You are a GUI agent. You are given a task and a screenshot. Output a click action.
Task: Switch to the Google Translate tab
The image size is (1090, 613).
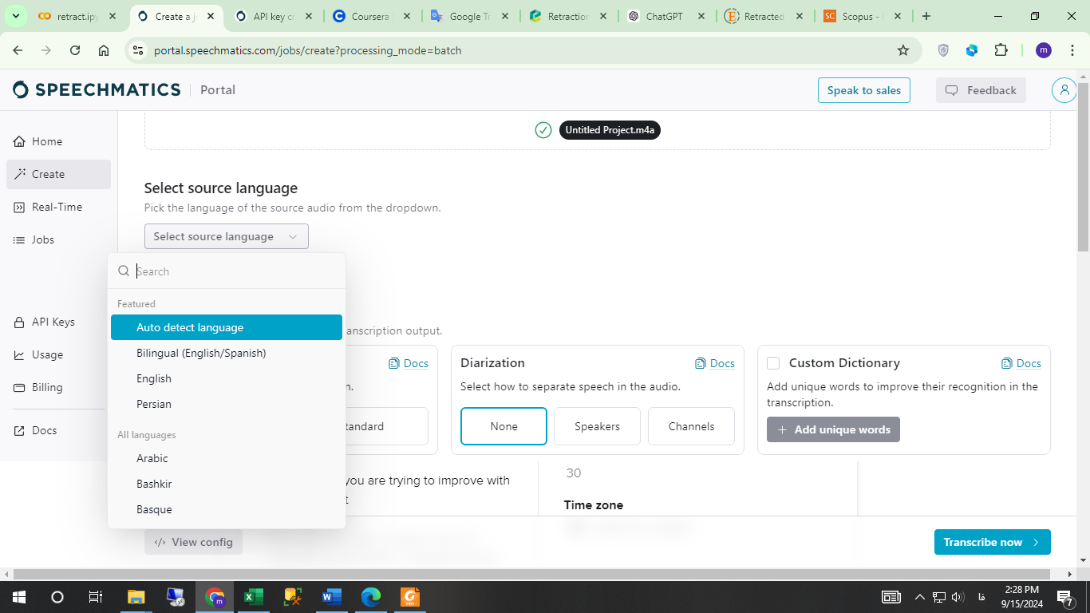(470, 16)
